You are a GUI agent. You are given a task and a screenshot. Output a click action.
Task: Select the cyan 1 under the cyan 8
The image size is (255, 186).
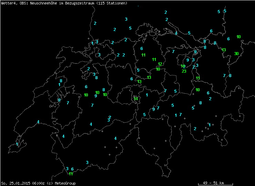coord(59,85)
